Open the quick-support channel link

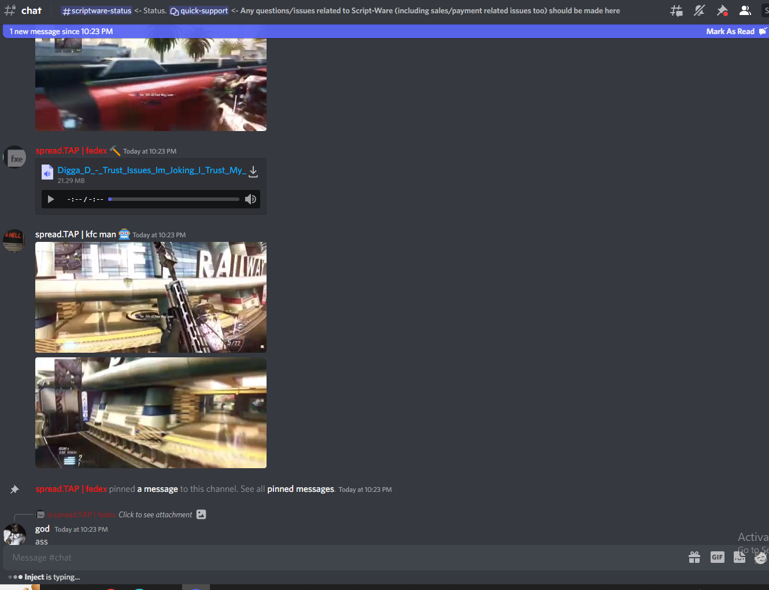pyautogui.click(x=199, y=11)
